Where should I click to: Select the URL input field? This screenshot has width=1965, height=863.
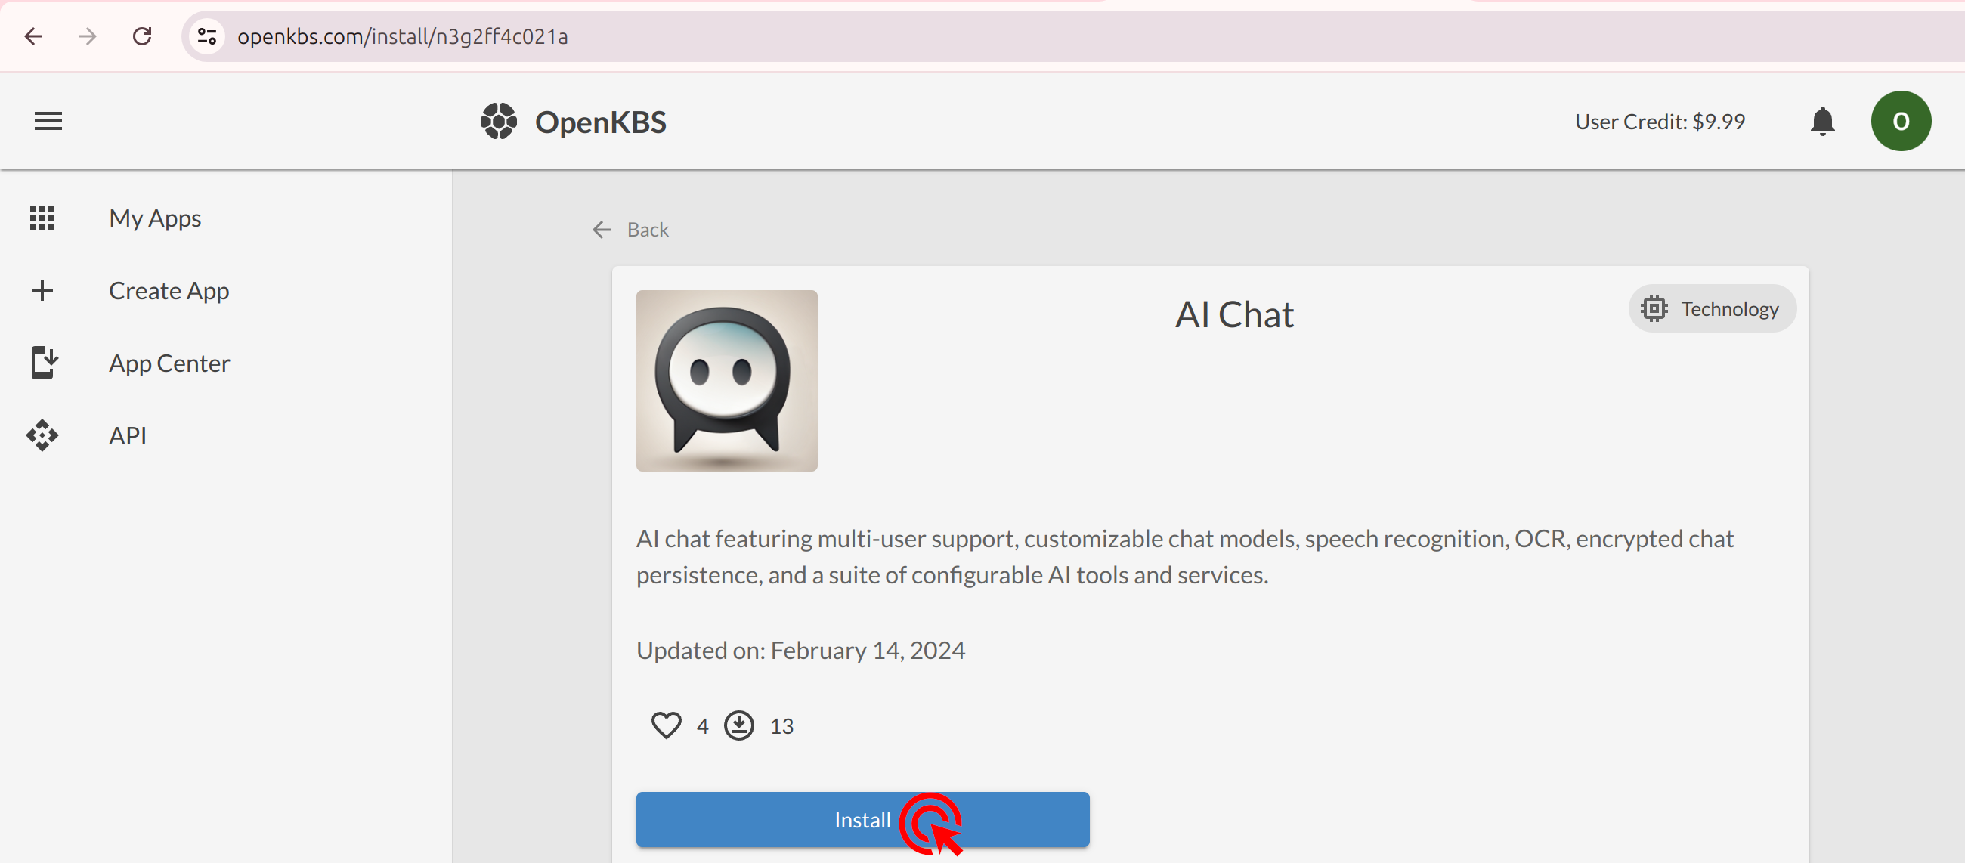click(404, 35)
